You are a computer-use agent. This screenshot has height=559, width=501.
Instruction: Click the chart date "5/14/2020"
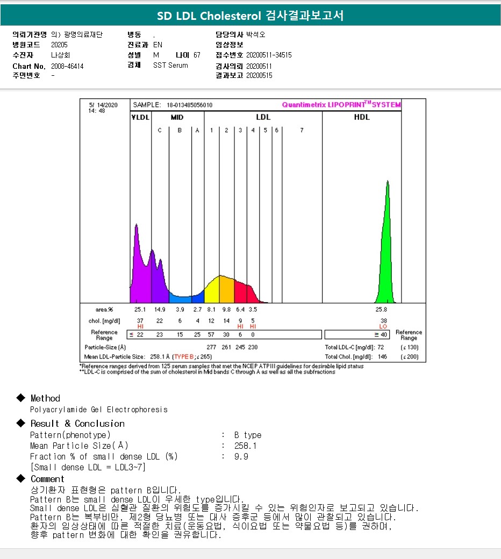[103, 105]
